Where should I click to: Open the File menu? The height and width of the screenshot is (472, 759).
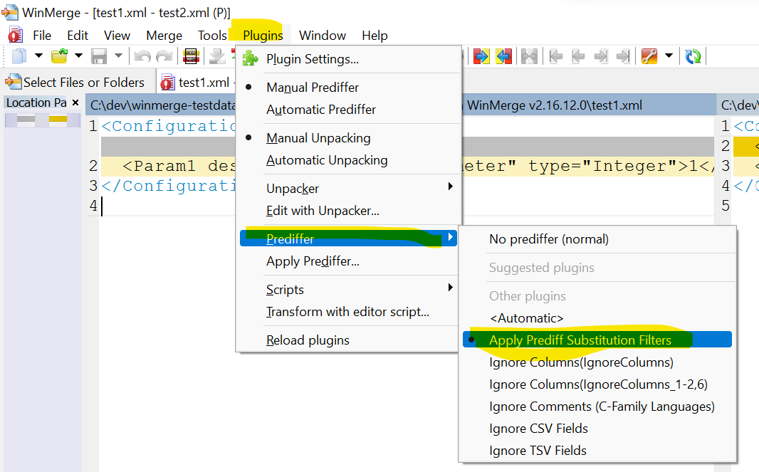(42, 36)
